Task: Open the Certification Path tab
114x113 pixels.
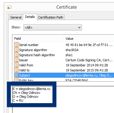Action: point(51,17)
